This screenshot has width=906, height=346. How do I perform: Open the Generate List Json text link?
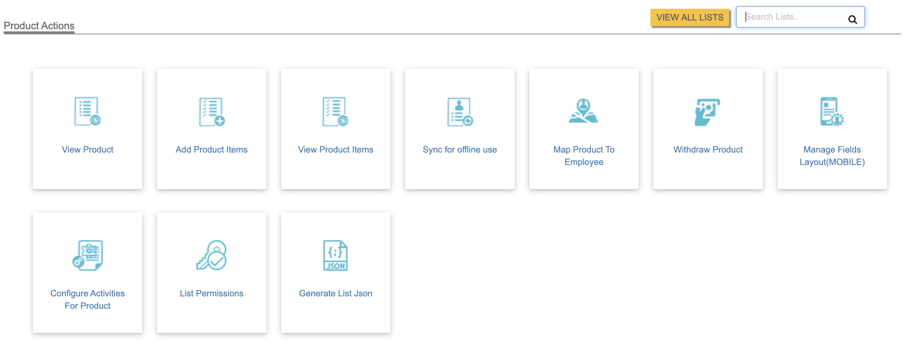[x=335, y=293]
